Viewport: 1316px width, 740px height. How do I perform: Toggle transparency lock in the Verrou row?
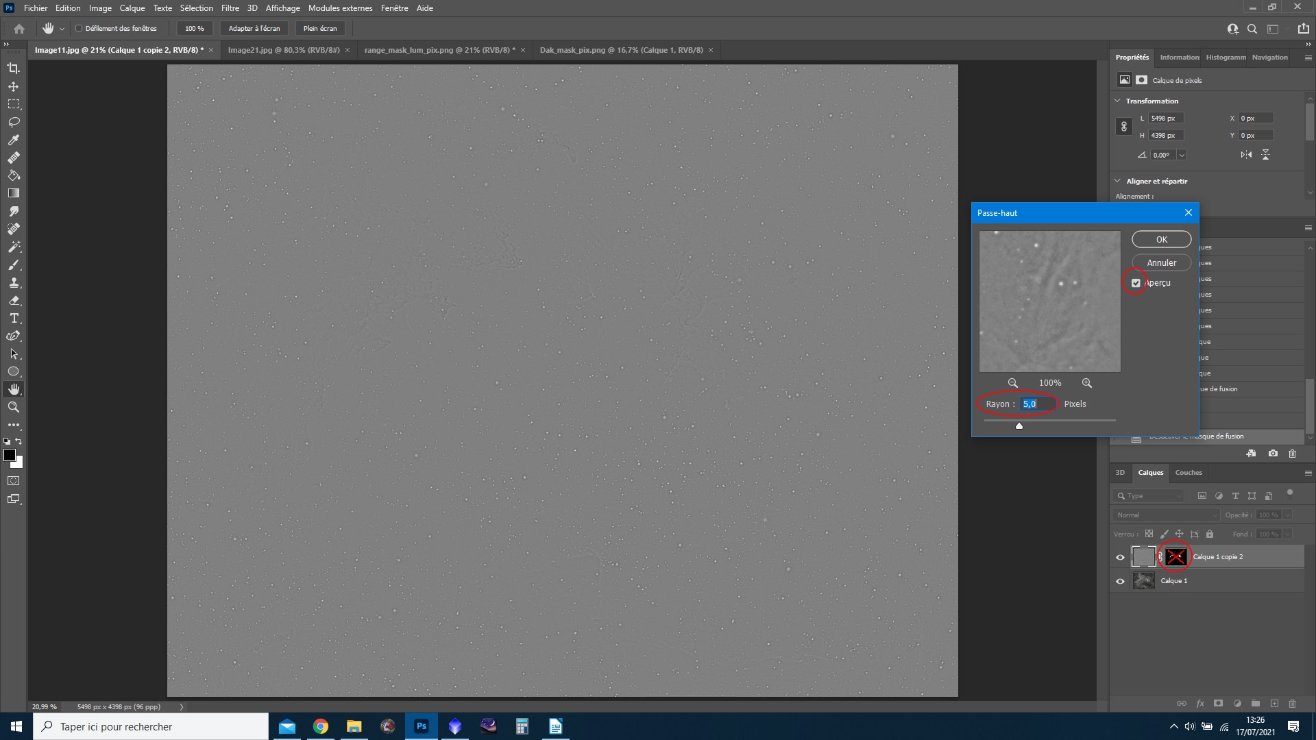pos(1149,534)
